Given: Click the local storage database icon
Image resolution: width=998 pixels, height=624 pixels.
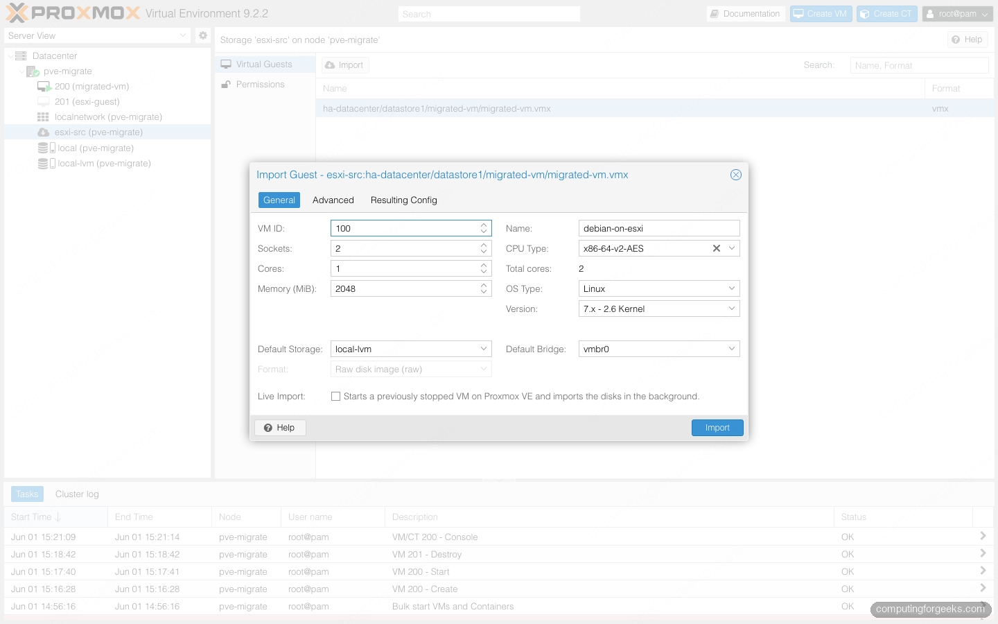Looking at the screenshot, I should (43, 148).
